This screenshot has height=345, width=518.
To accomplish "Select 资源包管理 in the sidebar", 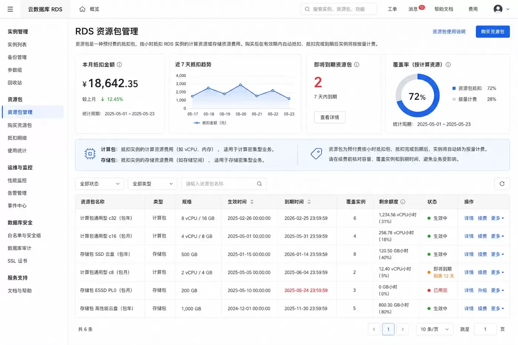I will pos(33,112).
